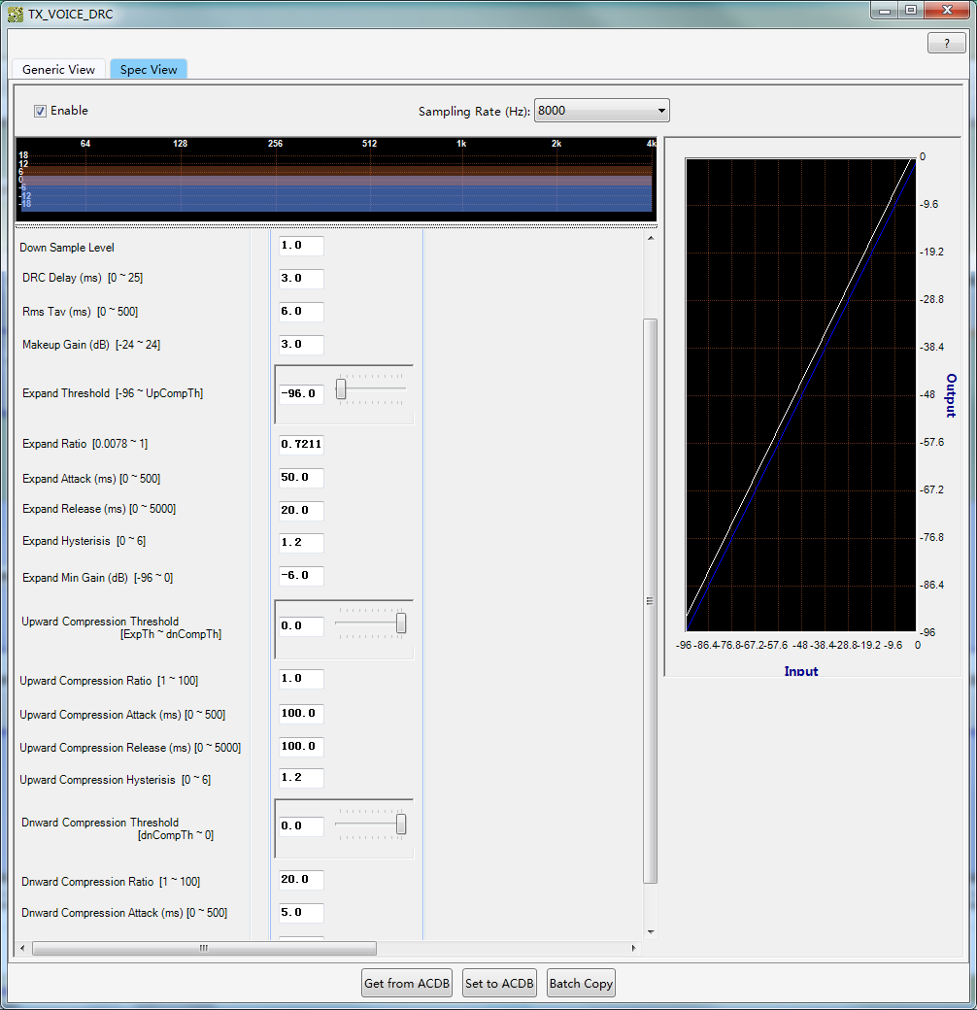Click the Upward Compression Ratio label
The height and width of the screenshot is (1010, 977).
[x=109, y=681]
